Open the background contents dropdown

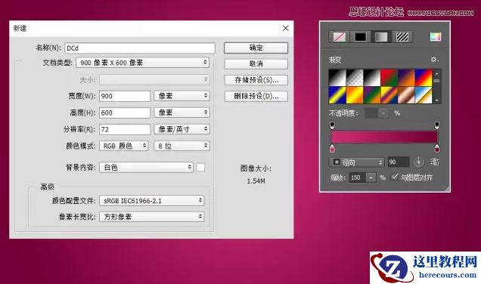click(x=146, y=167)
